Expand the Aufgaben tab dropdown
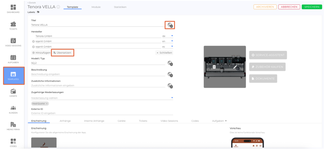 coord(226,121)
